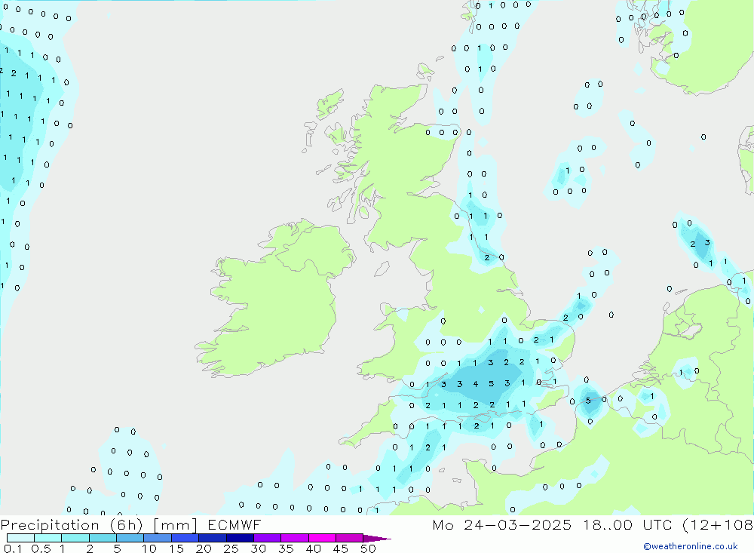The image size is (754, 553).
Task: Click the '15' legend scale label
Action: pyautogui.click(x=176, y=548)
